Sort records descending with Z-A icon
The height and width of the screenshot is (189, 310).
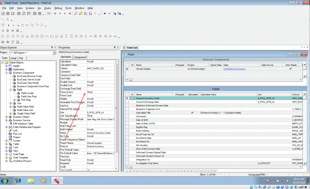[x=91, y=14]
